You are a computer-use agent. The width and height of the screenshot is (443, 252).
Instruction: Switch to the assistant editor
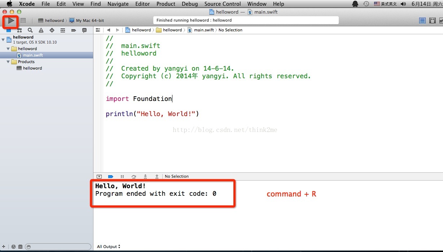pyautogui.click(x=432, y=21)
